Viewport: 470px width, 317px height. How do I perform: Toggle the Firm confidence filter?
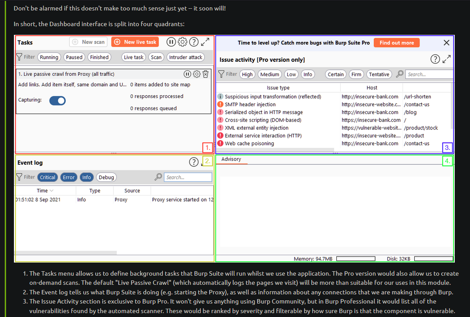(x=356, y=74)
